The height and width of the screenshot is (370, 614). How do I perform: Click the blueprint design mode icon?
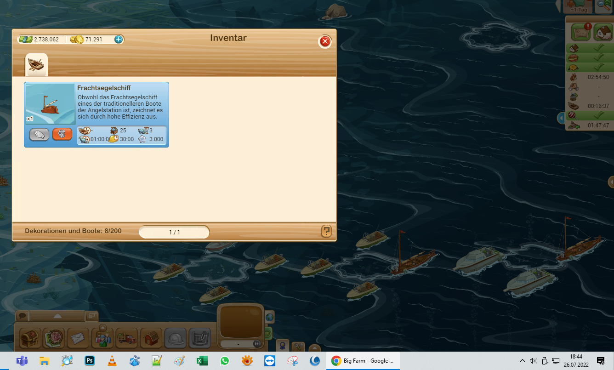pos(199,339)
